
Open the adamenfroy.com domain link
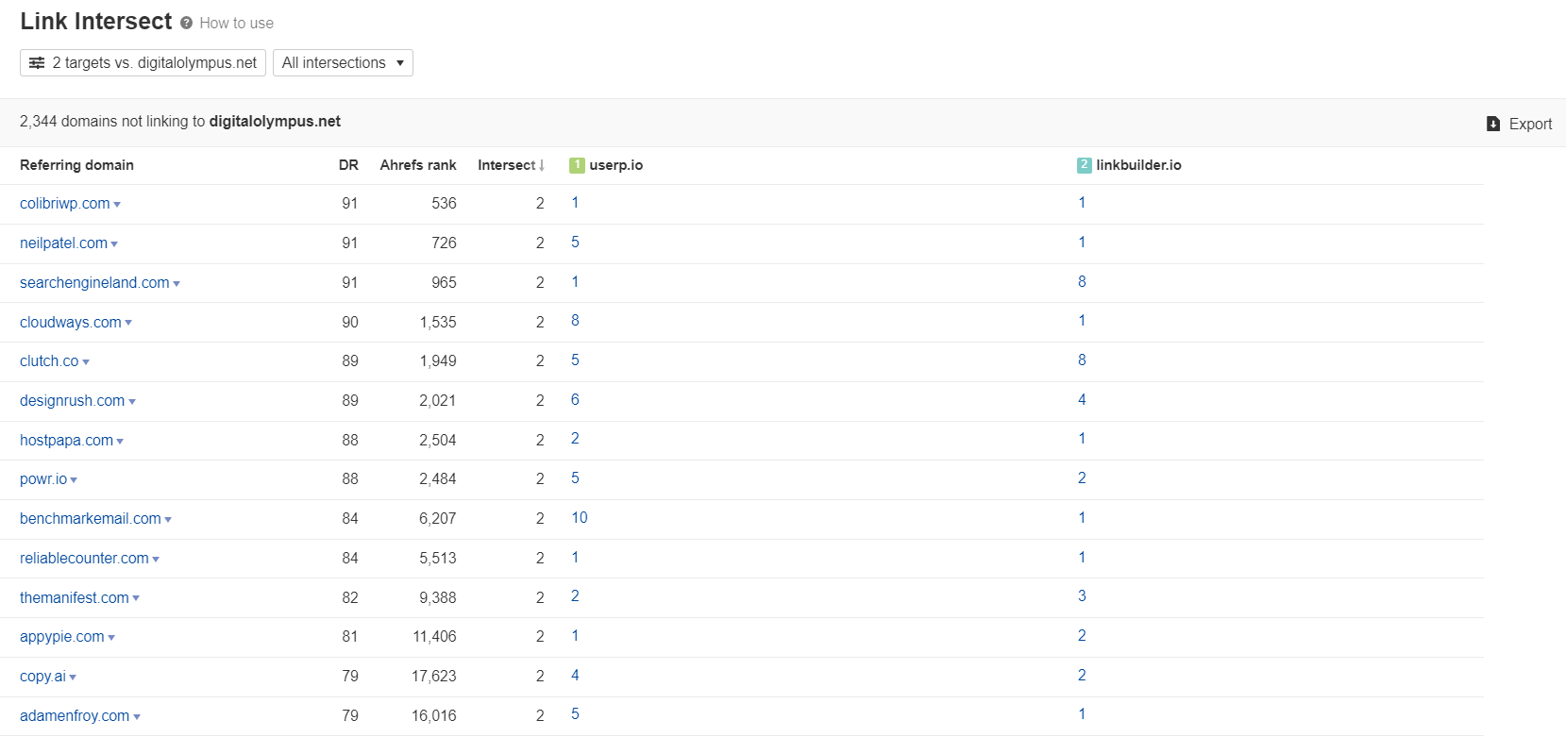tap(75, 716)
